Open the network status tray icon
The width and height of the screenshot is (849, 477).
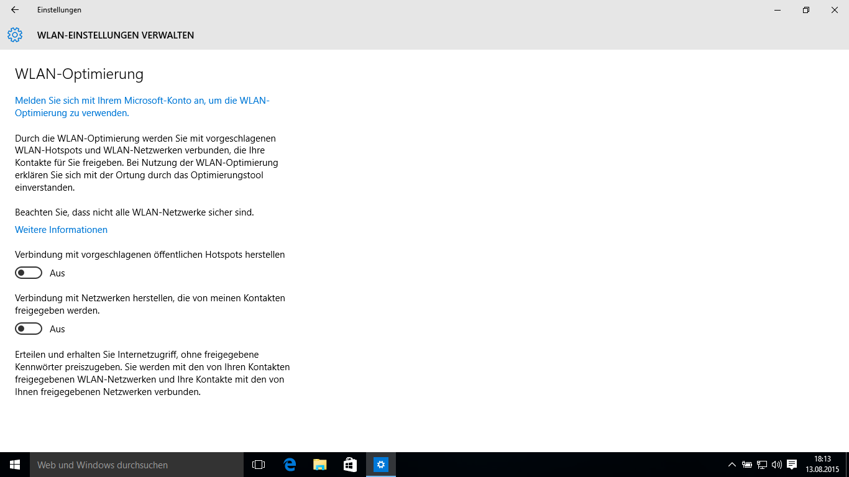coord(762,465)
